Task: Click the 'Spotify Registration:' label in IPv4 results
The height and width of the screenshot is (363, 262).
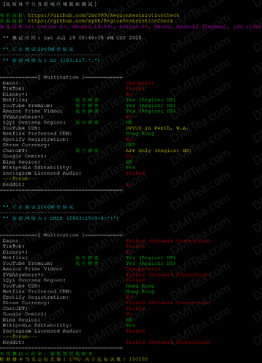Action: point(36,140)
